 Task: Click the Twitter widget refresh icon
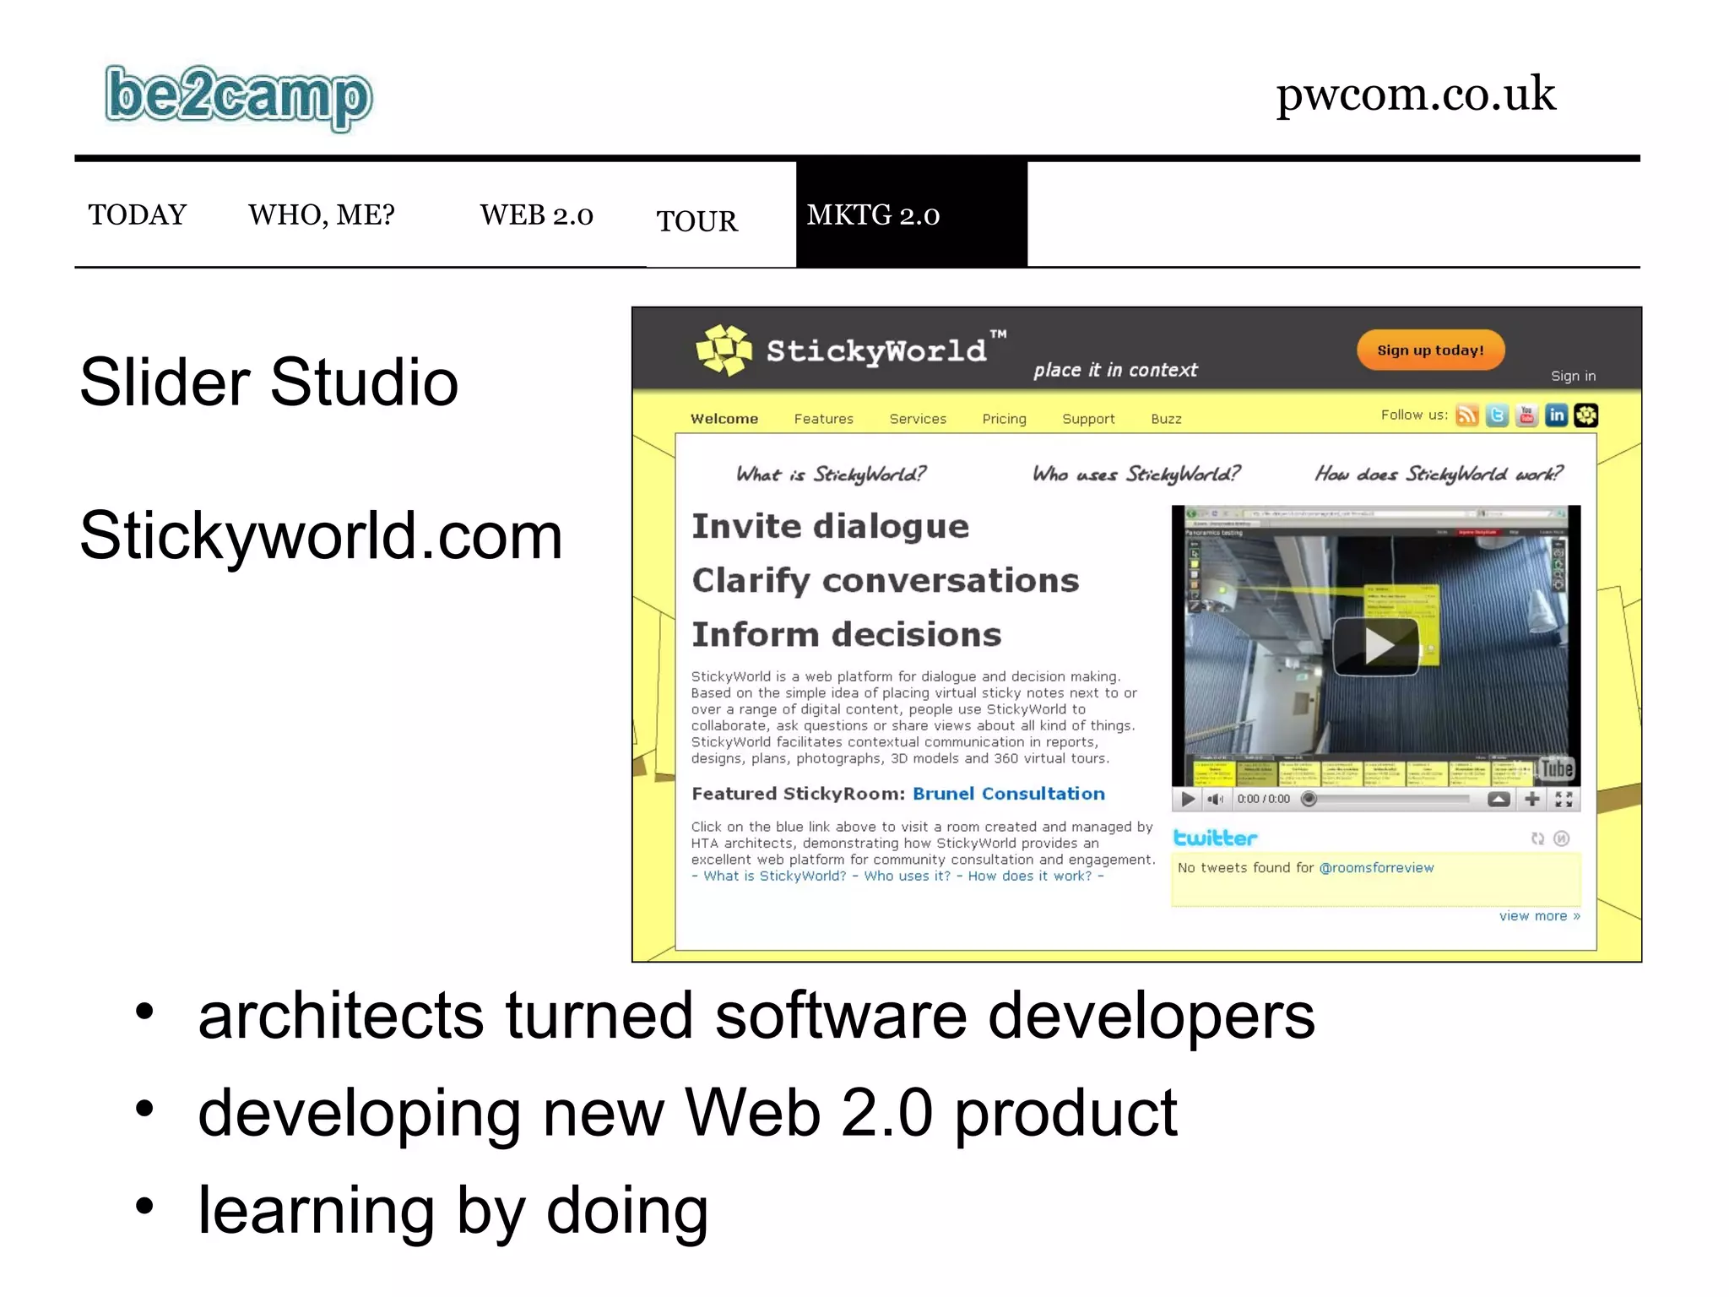tap(1537, 838)
